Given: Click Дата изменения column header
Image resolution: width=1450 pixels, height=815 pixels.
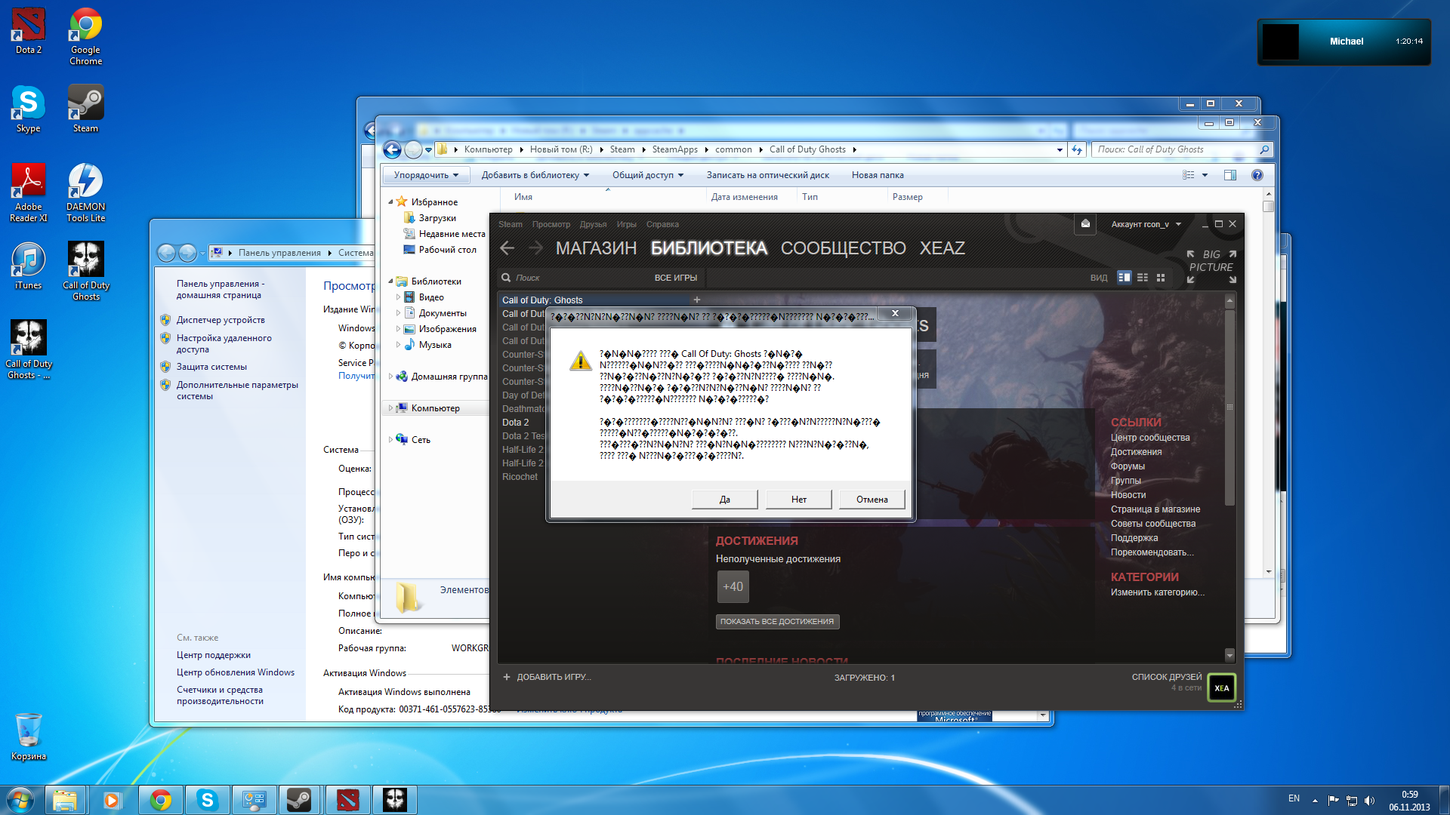Looking at the screenshot, I should point(744,197).
